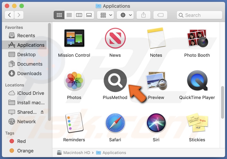Open the gear Action menu
227x159 pixels.
pyautogui.click(x=125, y=15)
